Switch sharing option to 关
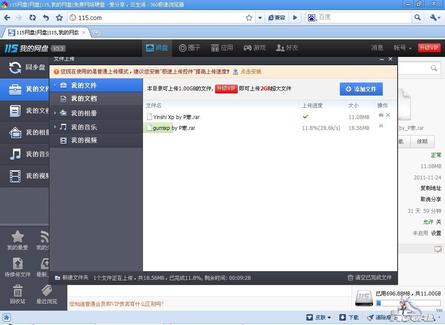The image size is (445, 325). point(438,222)
